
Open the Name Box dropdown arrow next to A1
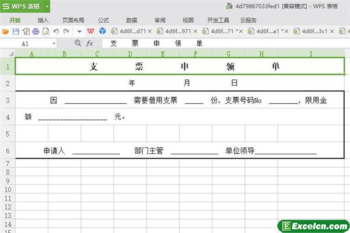point(54,43)
